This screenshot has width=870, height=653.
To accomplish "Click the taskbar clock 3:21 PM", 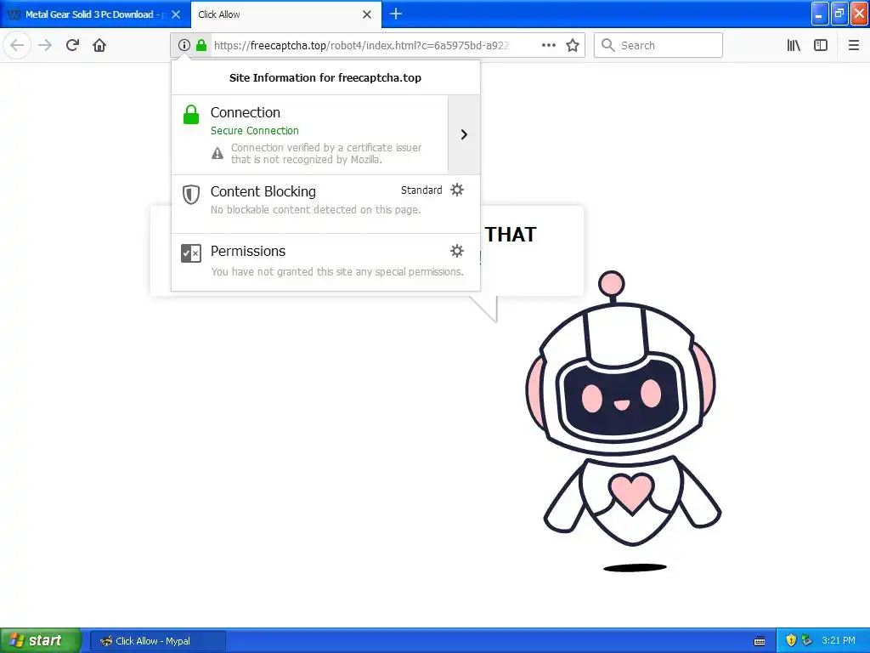I will pos(839,640).
